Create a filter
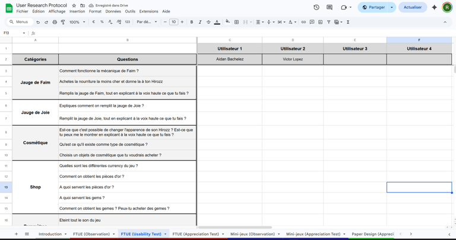This screenshot has height=240, width=456. pyautogui.click(x=328, y=22)
